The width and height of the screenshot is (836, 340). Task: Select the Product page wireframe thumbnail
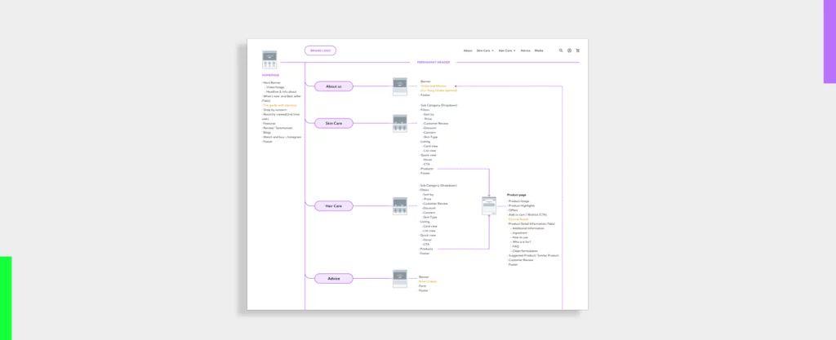(489, 206)
